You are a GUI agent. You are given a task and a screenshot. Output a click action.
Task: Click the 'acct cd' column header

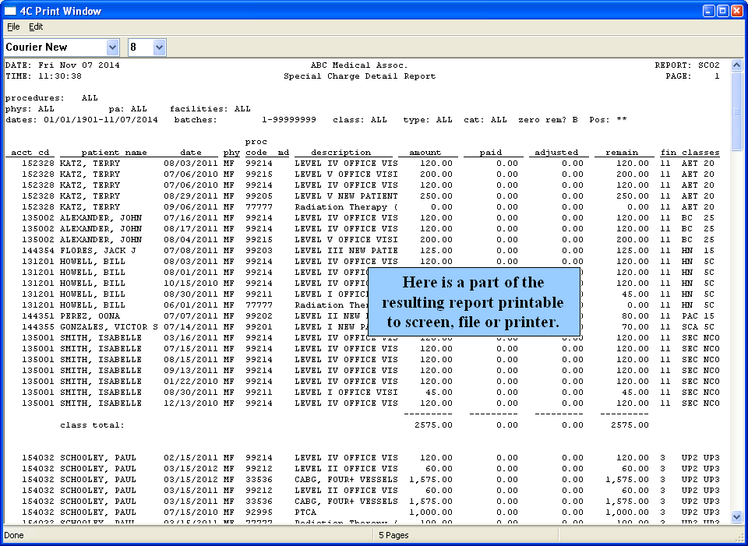click(30, 153)
